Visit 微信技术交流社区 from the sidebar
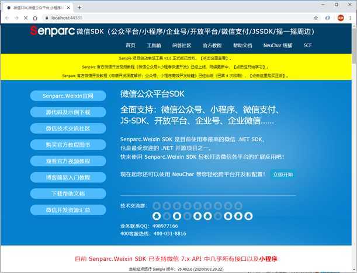 point(68,128)
